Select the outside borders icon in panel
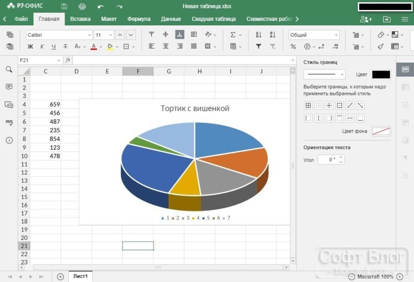Image resolution: width=414 pixels, height=282 pixels. pyautogui.click(x=339, y=105)
